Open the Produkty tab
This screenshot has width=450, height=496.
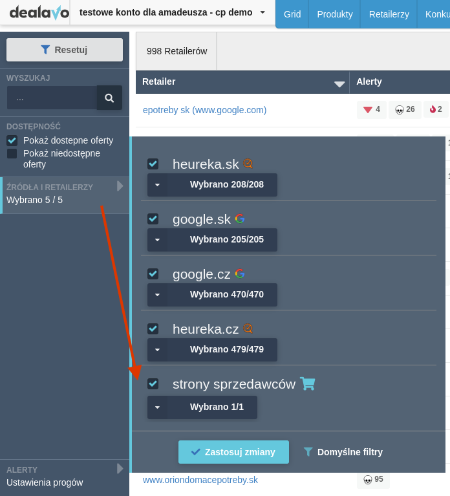pos(334,14)
